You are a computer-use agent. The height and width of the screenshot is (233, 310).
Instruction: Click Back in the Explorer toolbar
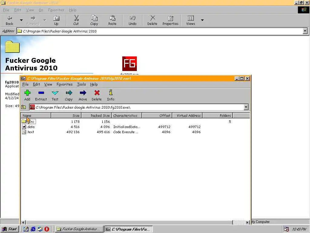click(x=9, y=20)
